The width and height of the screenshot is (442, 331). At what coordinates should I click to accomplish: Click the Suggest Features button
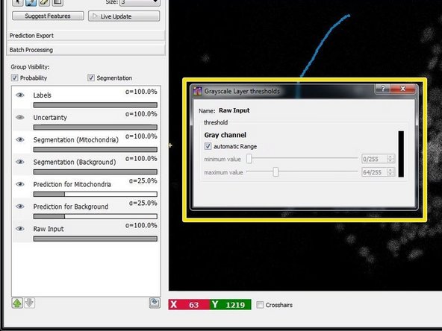pyautogui.click(x=48, y=16)
